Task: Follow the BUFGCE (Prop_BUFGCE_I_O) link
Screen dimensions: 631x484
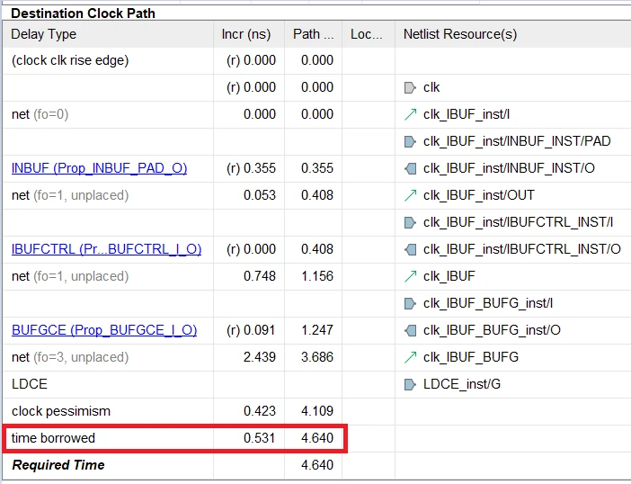Action: (x=103, y=330)
